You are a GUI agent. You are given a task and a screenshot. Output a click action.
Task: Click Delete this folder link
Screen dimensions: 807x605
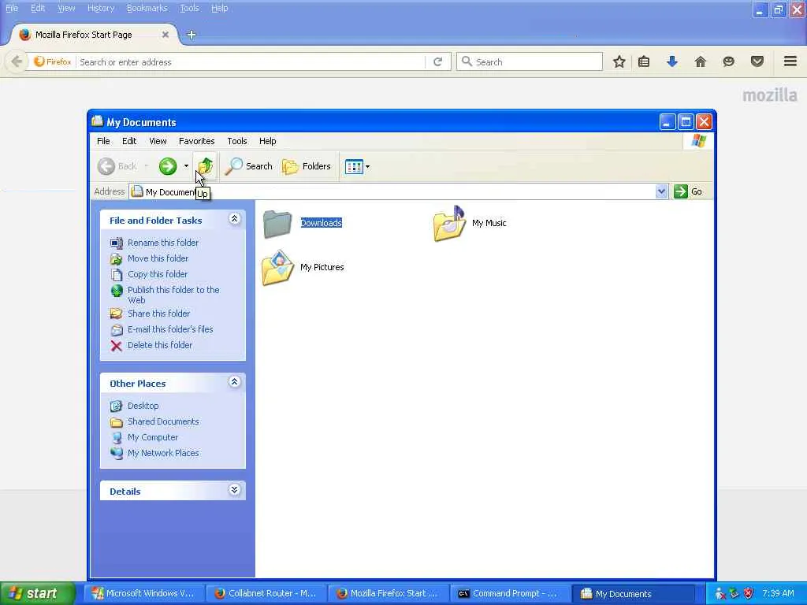point(159,345)
